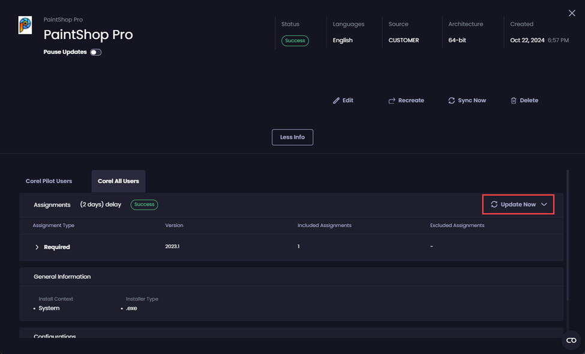Select the Corel All Users tab
The height and width of the screenshot is (354, 585).
(118, 181)
